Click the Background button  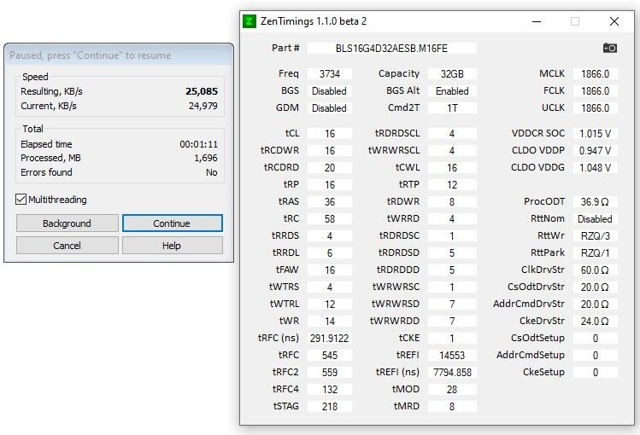[x=68, y=223]
